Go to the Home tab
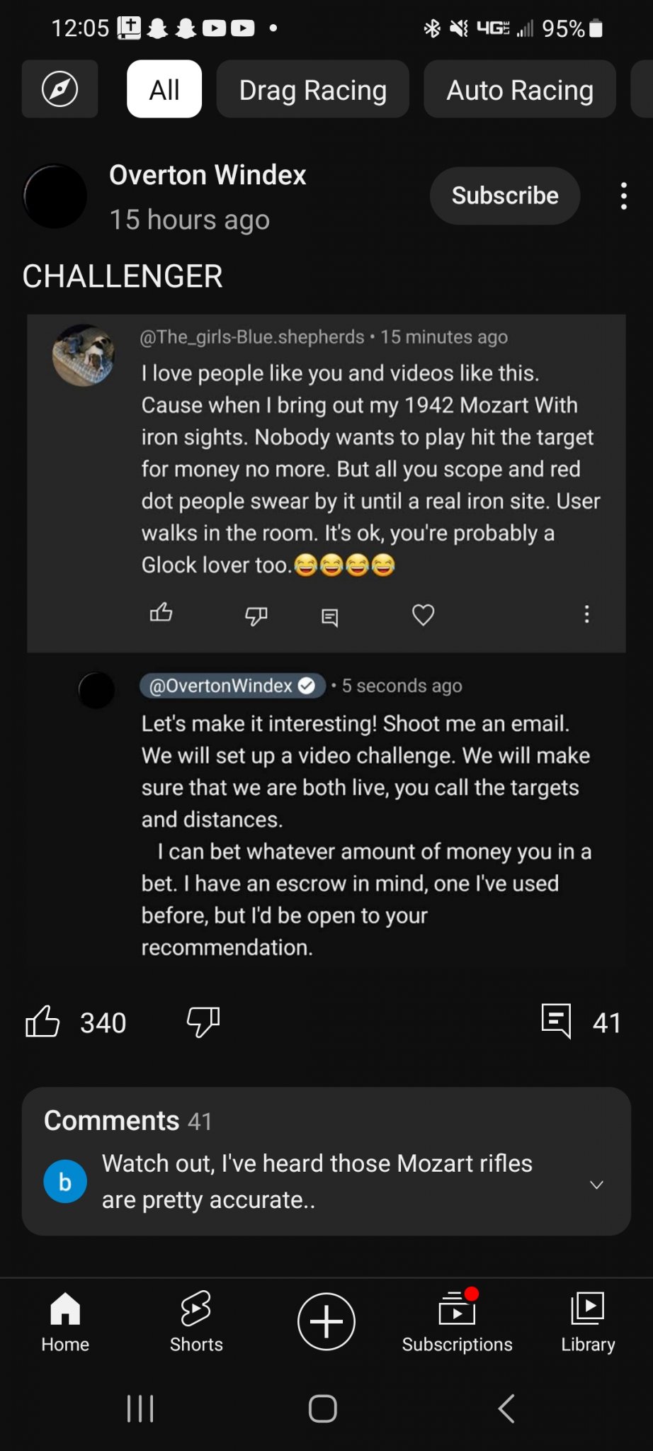 pyautogui.click(x=65, y=1321)
